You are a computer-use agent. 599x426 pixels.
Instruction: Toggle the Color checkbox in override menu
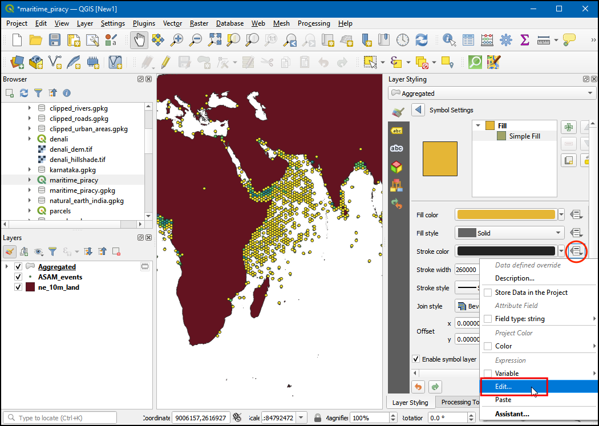coord(488,346)
